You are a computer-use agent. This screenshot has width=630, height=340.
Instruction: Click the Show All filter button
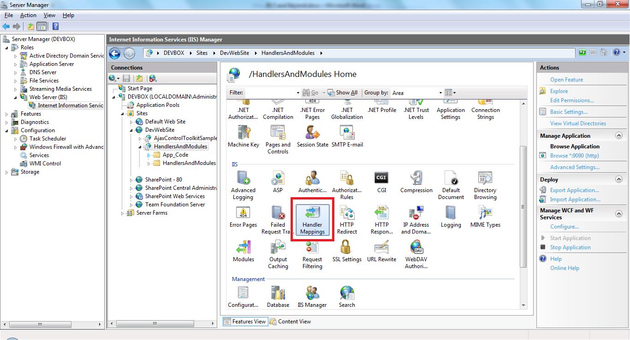pos(343,93)
